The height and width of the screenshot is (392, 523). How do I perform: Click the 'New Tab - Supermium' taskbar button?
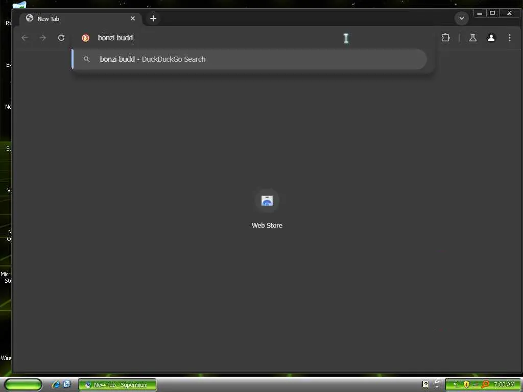point(117,385)
